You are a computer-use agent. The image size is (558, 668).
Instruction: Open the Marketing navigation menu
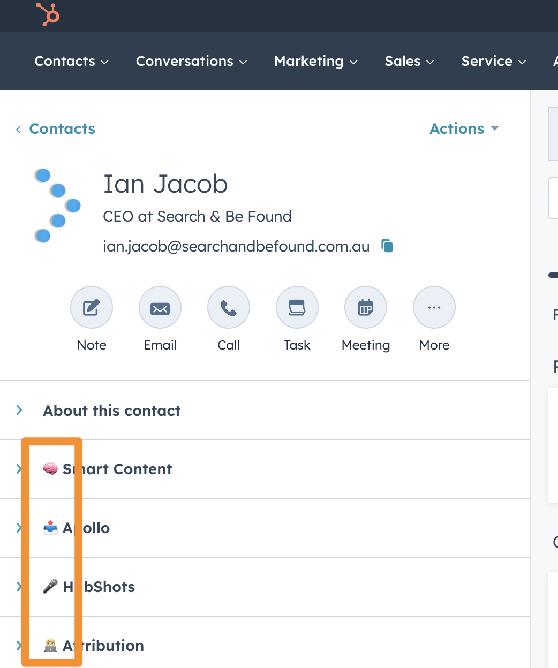[x=315, y=62]
